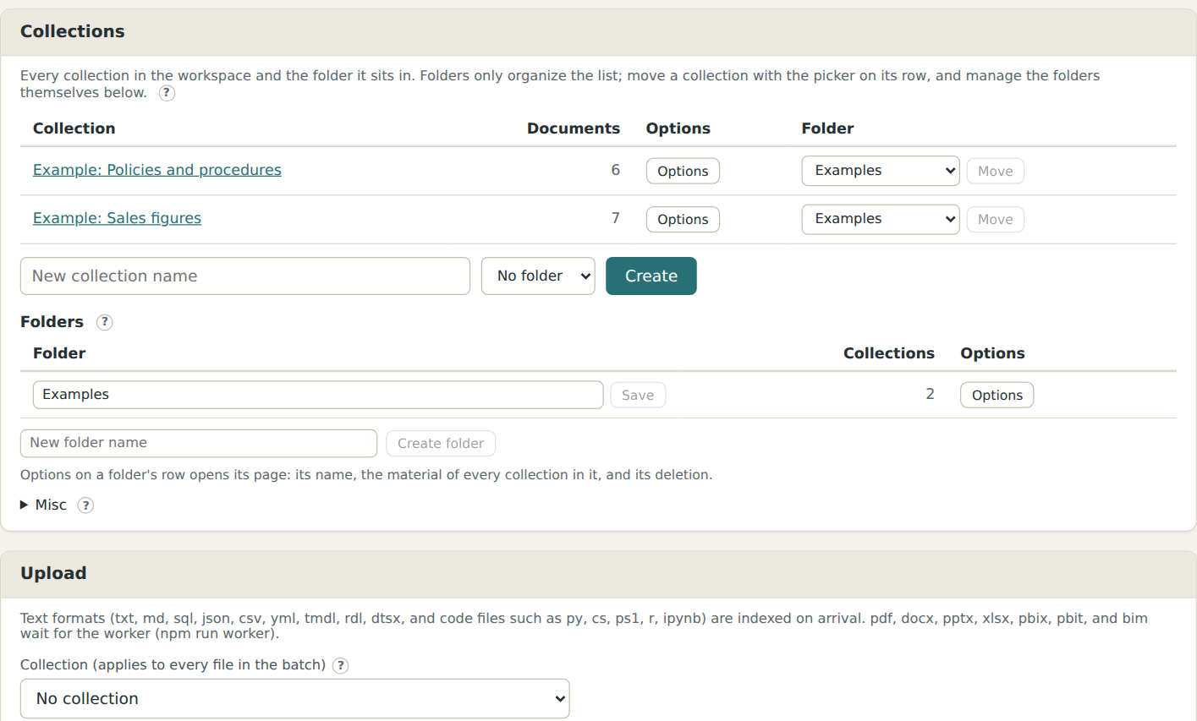Click the help icon next to Folders heading
1197x721 pixels.
pyautogui.click(x=105, y=322)
